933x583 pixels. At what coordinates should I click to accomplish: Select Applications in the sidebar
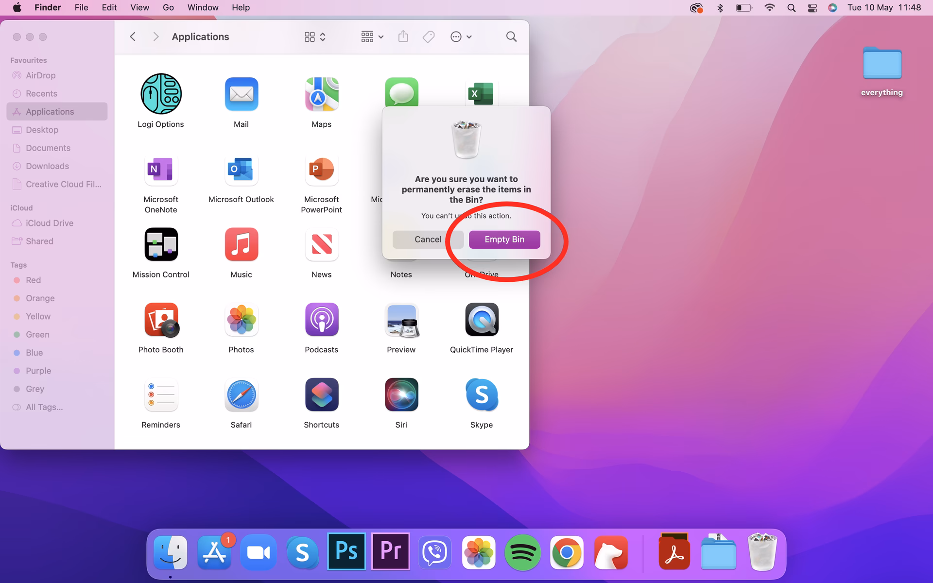pyautogui.click(x=57, y=112)
